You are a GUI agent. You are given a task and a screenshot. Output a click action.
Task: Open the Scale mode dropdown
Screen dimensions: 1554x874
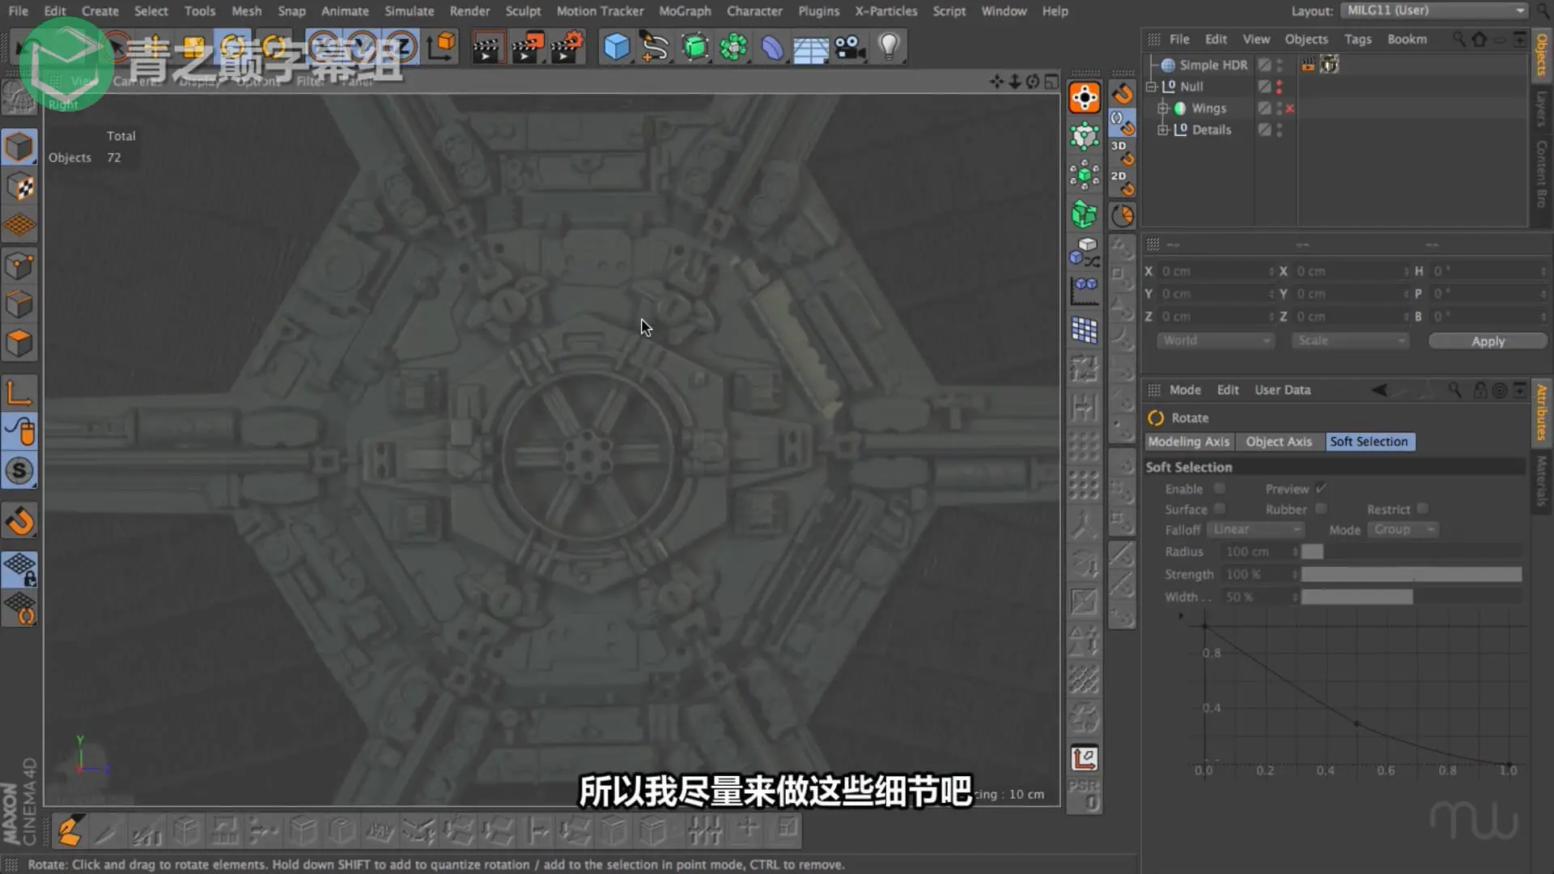click(1350, 341)
